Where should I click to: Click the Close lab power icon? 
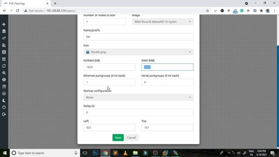click(x=4, y=107)
